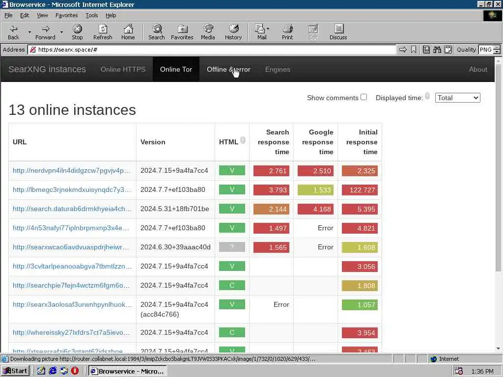Click the Displayed time help icon
Screen dimensions: 503x377
427,96
